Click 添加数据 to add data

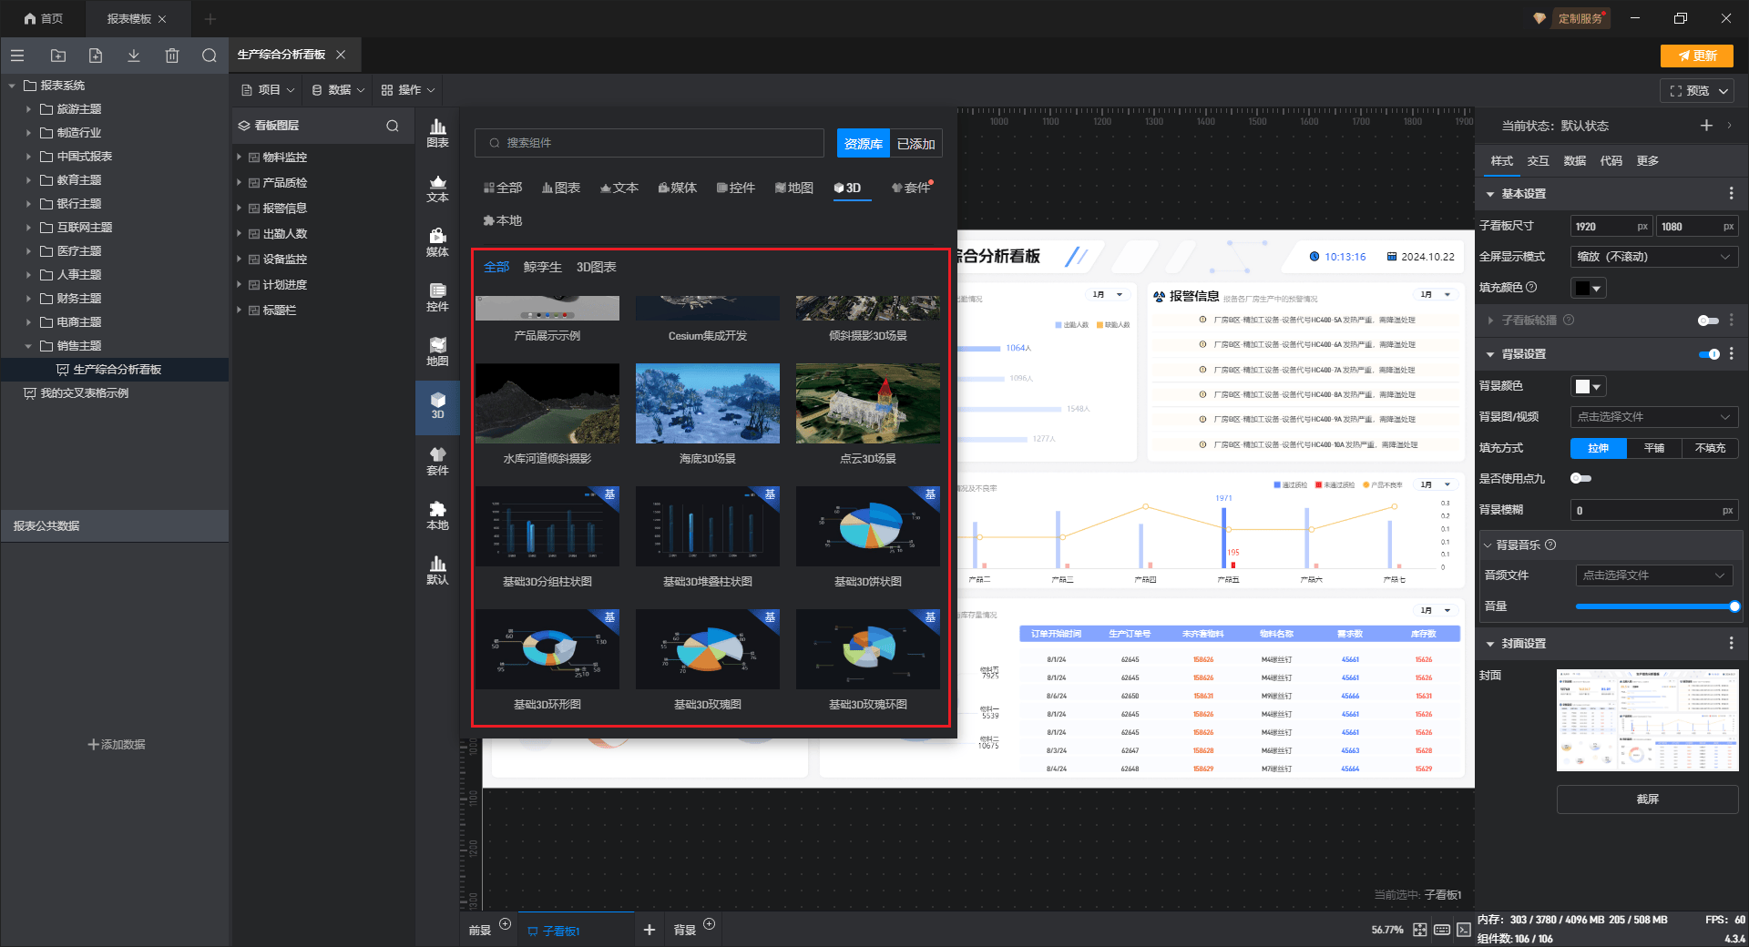pyautogui.click(x=116, y=745)
